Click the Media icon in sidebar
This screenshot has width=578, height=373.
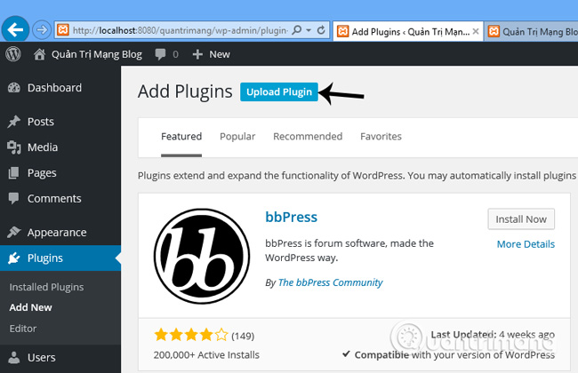coord(14,147)
